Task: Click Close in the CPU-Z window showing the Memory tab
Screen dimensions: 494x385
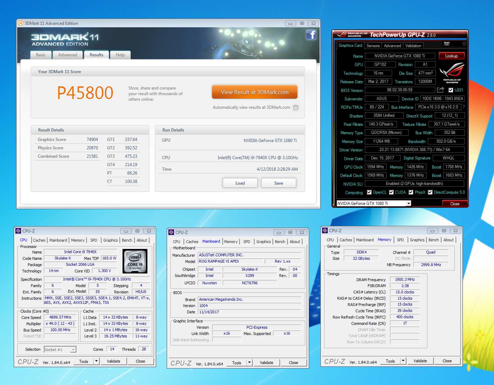Action: (x=447, y=361)
